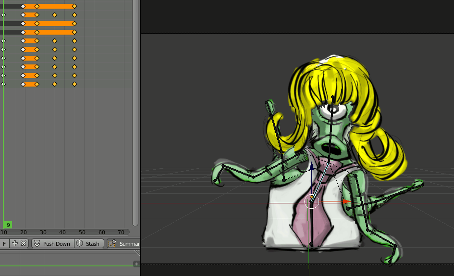Click the green current frame marker 9

point(8,225)
